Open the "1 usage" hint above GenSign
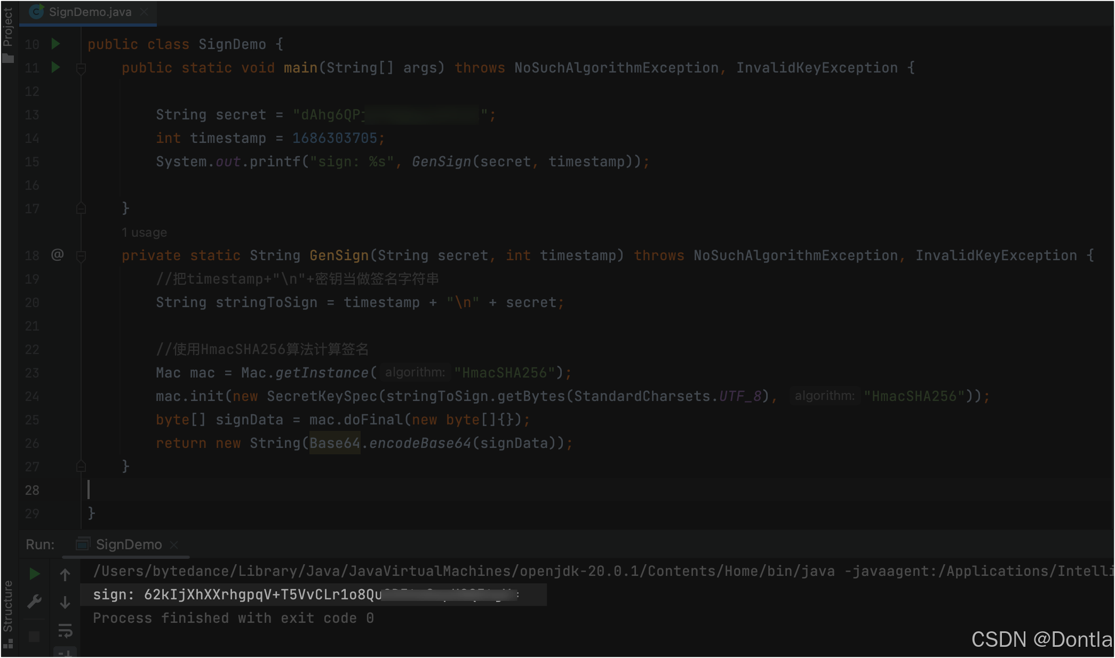Image resolution: width=1115 pixels, height=658 pixels. click(x=144, y=232)
